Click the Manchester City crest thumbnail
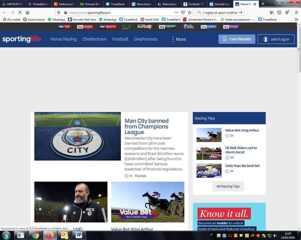Viewport: 301px width, 240px height. (x=77, y=136)
